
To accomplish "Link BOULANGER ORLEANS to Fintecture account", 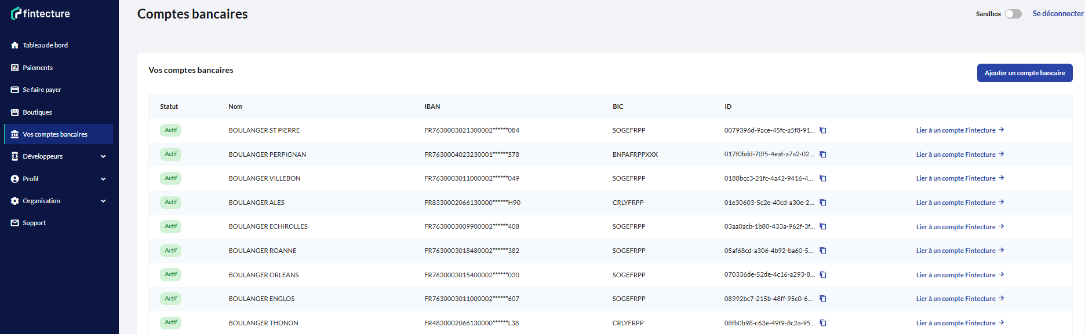I will pyautogui.click(x=960, y=275).
